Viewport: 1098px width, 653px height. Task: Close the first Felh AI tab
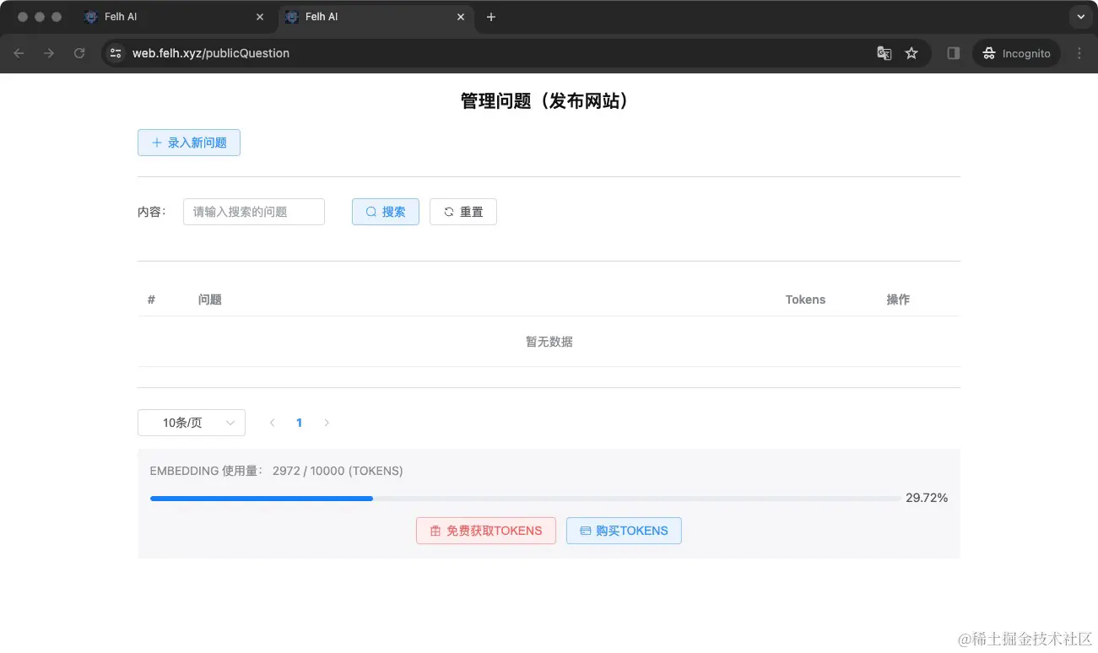click(x=260, y=17)
